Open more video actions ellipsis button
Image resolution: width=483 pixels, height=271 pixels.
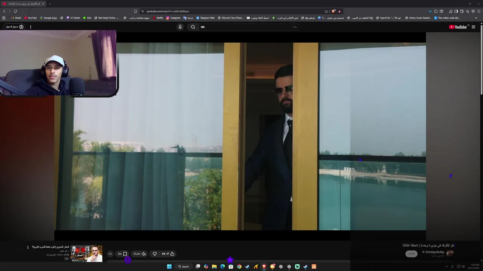coord(110,254)
